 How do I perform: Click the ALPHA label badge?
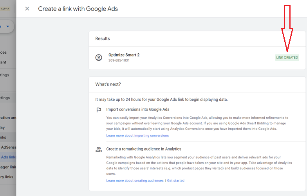coord(5,9)
